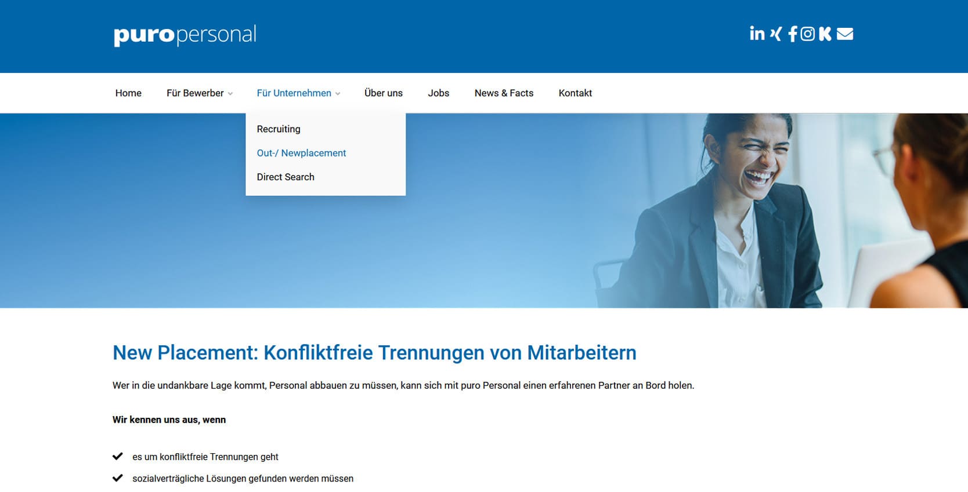Collapse the 'Für Unternehmen' dropdown chevron

(x=338, y=94)
